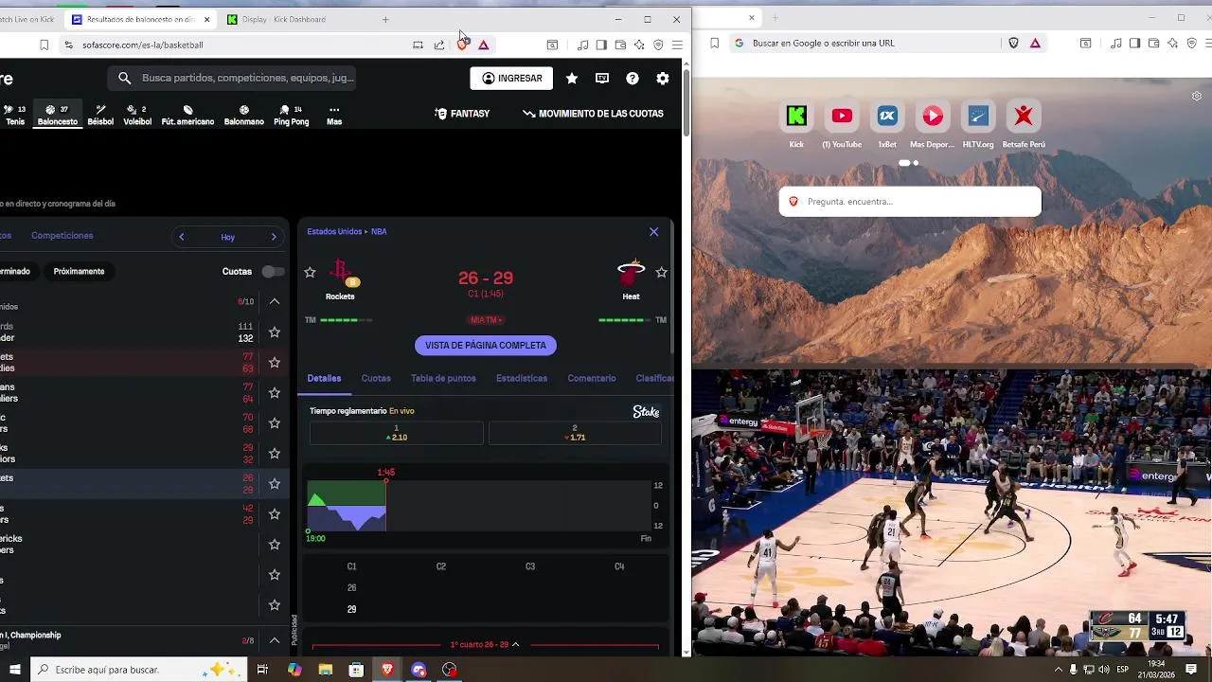Select odds 2.10 for team 1
Image resolution: width=1212 pixels, height=682 pixels.
click(396, 433)
